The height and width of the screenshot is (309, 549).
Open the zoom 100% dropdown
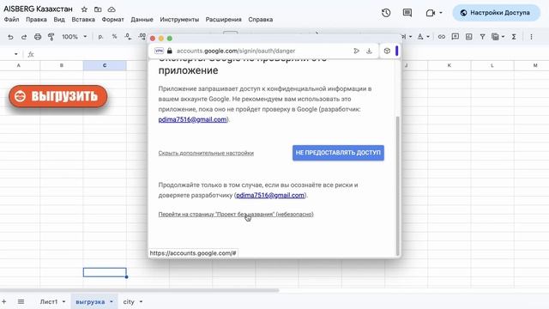pyautogui.click(x=75, y=36)
